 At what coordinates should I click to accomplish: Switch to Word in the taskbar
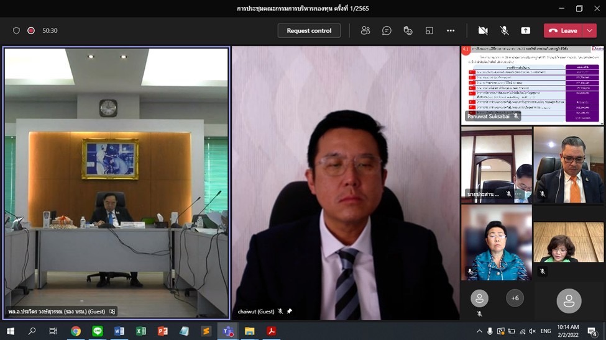[119, 331]
